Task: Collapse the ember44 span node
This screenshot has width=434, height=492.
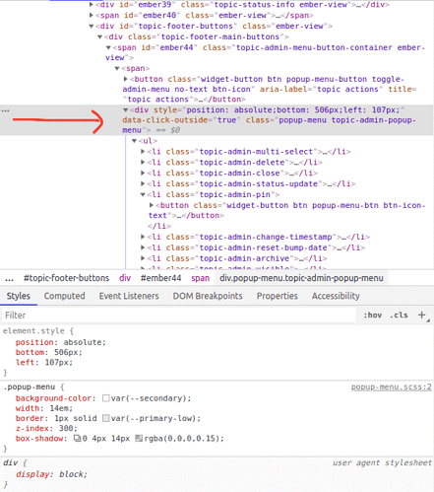Action: [108, 47]
